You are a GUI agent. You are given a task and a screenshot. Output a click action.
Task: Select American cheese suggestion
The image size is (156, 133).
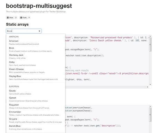pos(36,42)
